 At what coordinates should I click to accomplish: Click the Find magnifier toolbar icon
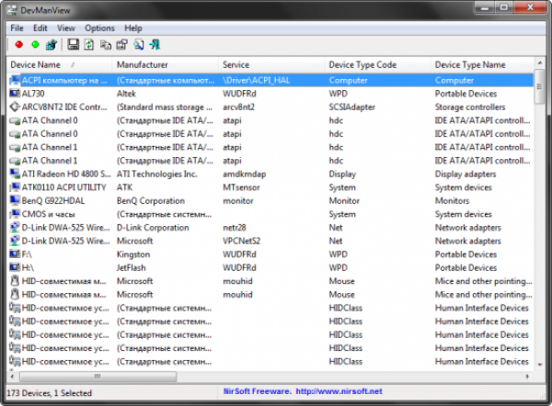[x=138, y=44]
